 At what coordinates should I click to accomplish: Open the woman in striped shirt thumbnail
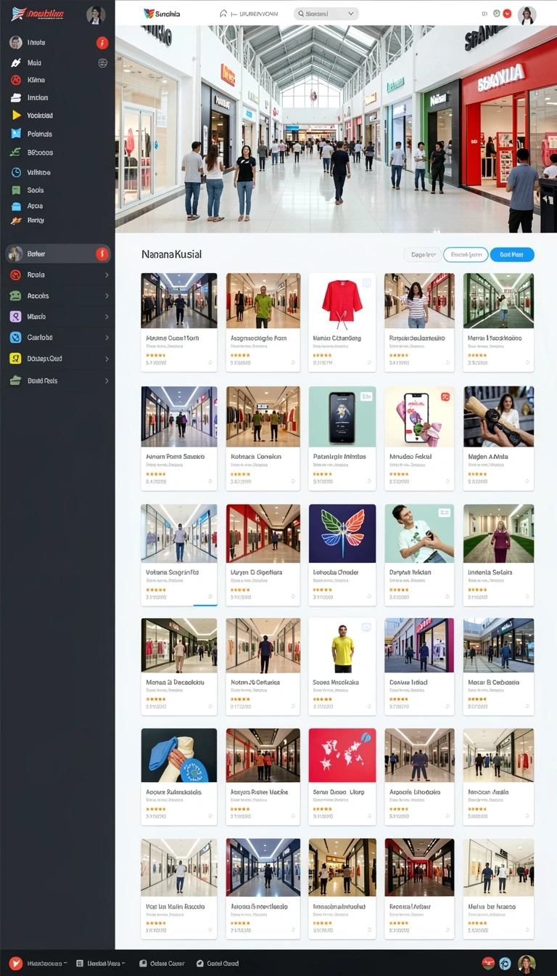pos(419,301)
